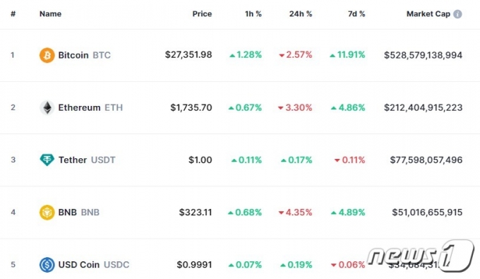Sort by the Price column header
The image size is (480, 279).
202,14
